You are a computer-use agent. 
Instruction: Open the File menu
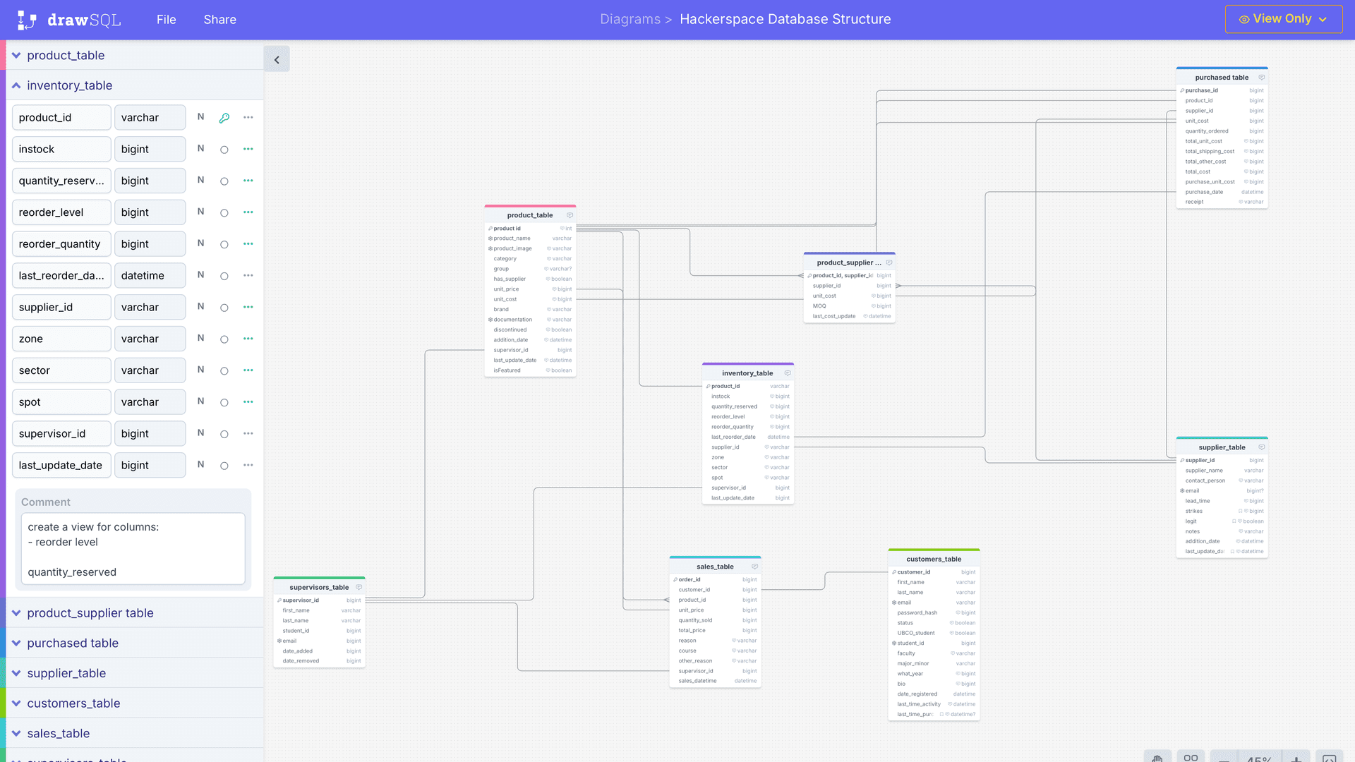167,20
